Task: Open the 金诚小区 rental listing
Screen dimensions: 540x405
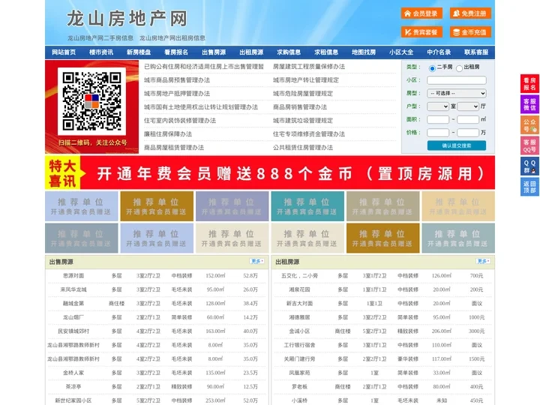Action: click(299, 331)
